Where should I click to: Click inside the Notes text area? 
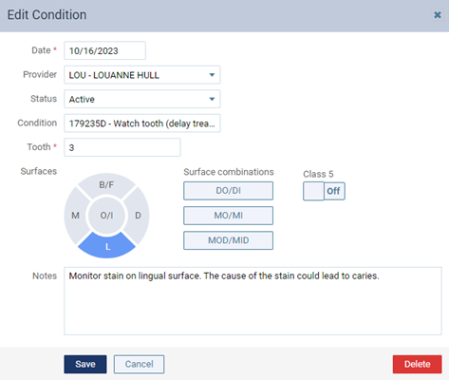pyautogui.click(x=253, y=301)
